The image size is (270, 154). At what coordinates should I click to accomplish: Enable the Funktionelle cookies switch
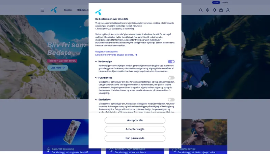(x=171, y=78)
